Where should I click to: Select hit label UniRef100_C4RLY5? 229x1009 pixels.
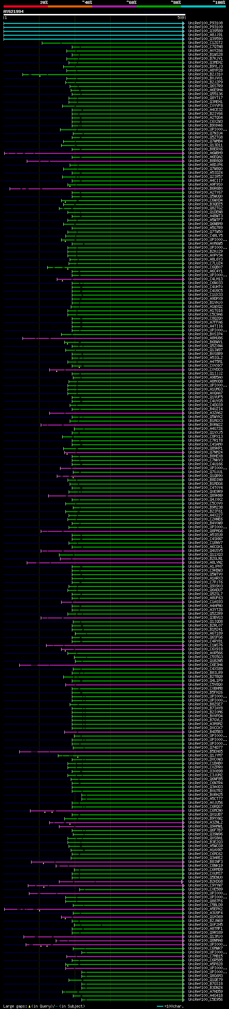coord(205,236)
